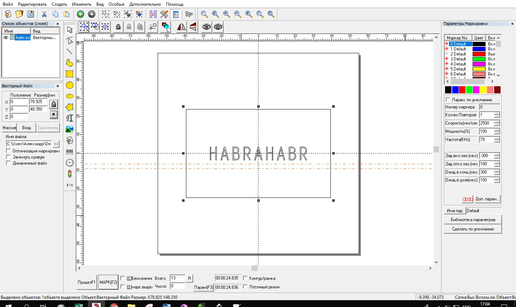Increase Кол-во Повторов with the spinner
Screen dimensions: 516x307
pos(497,113)
